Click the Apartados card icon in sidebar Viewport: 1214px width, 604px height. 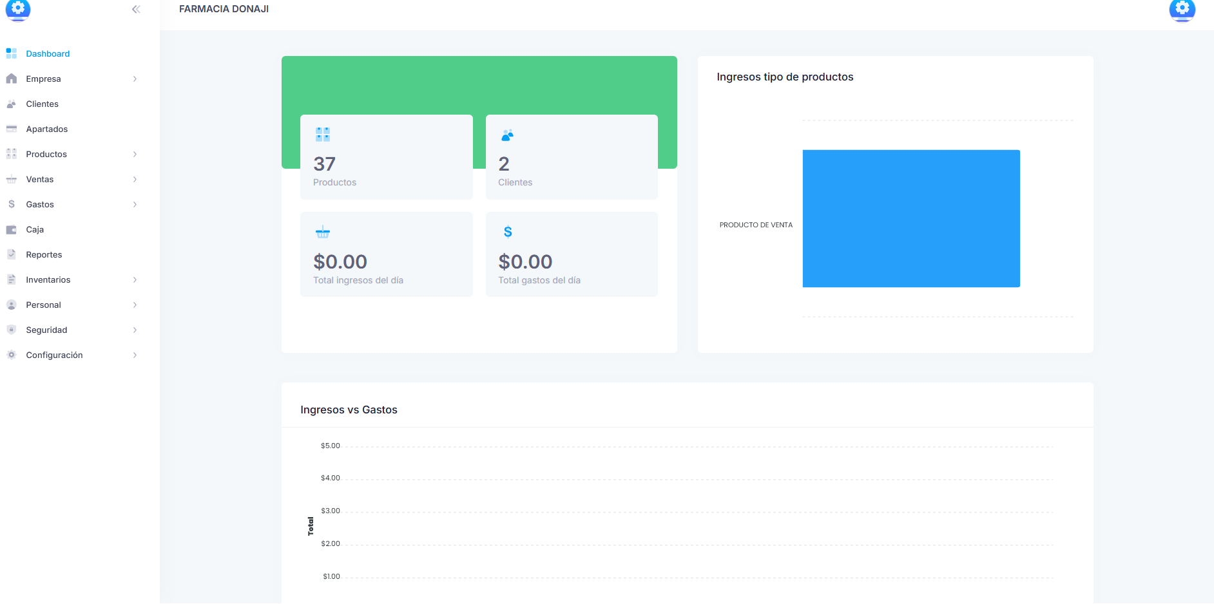click(x=12, y=129)
